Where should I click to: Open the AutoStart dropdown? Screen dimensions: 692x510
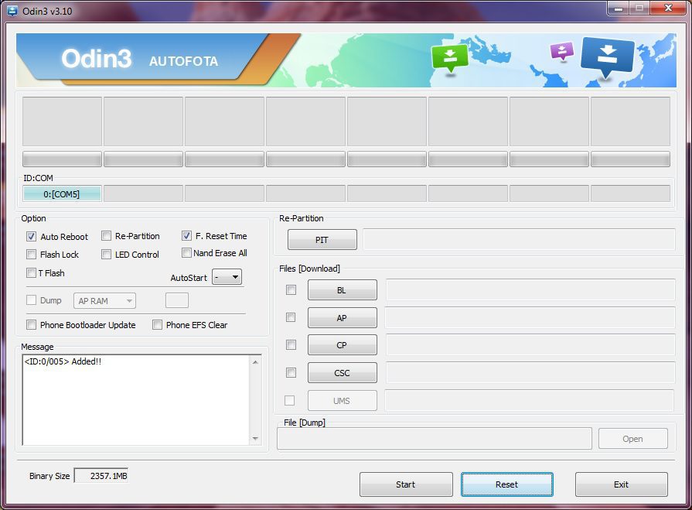[x=227, y=277]
